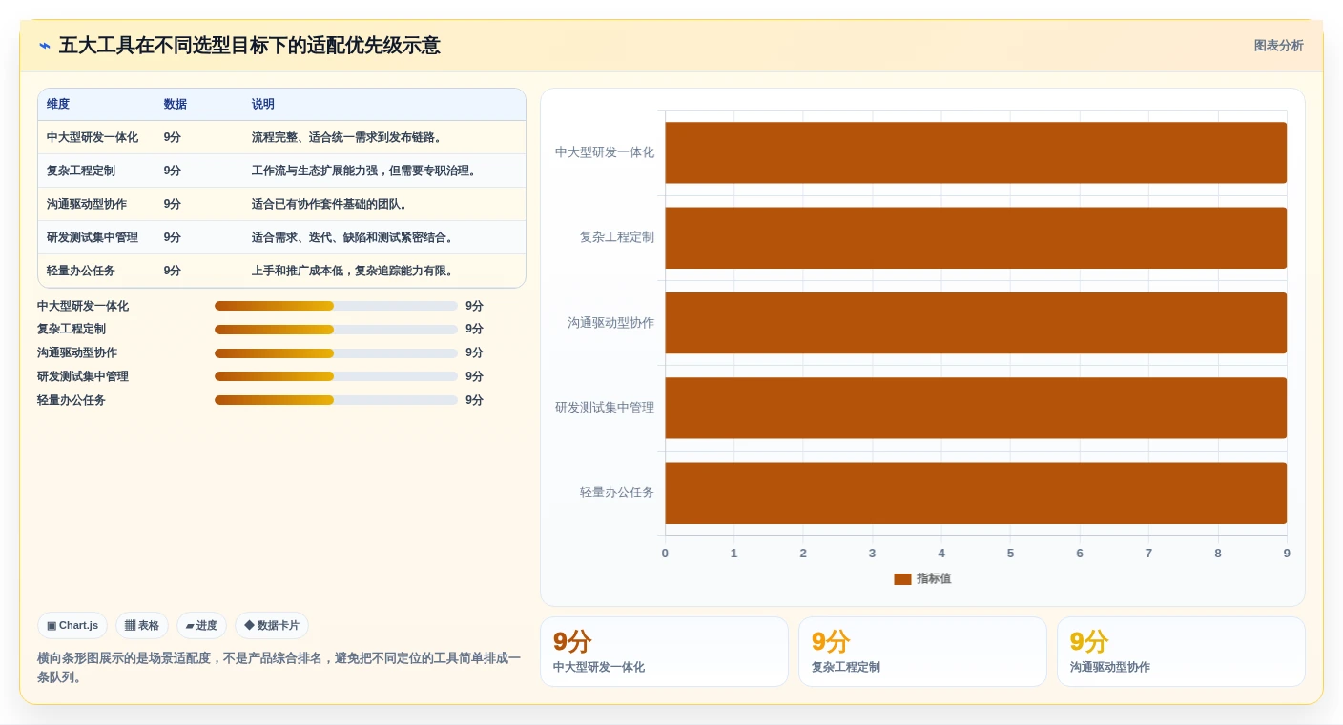Click the 沟通驱动型协作 chart bar
The width and height of the screenshot is (1343, 725).
click(976, 323)
